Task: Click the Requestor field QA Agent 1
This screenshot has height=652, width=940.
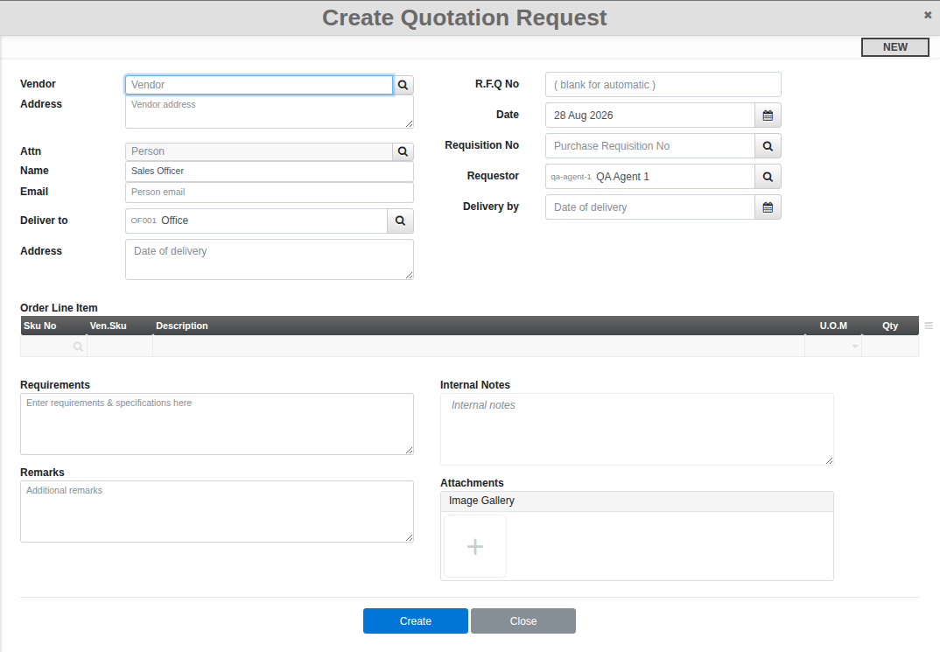Action: coord(650,177)
